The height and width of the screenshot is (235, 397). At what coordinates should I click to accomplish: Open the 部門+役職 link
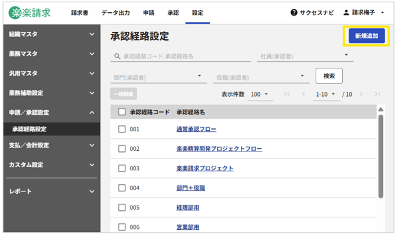coord(191,188)
